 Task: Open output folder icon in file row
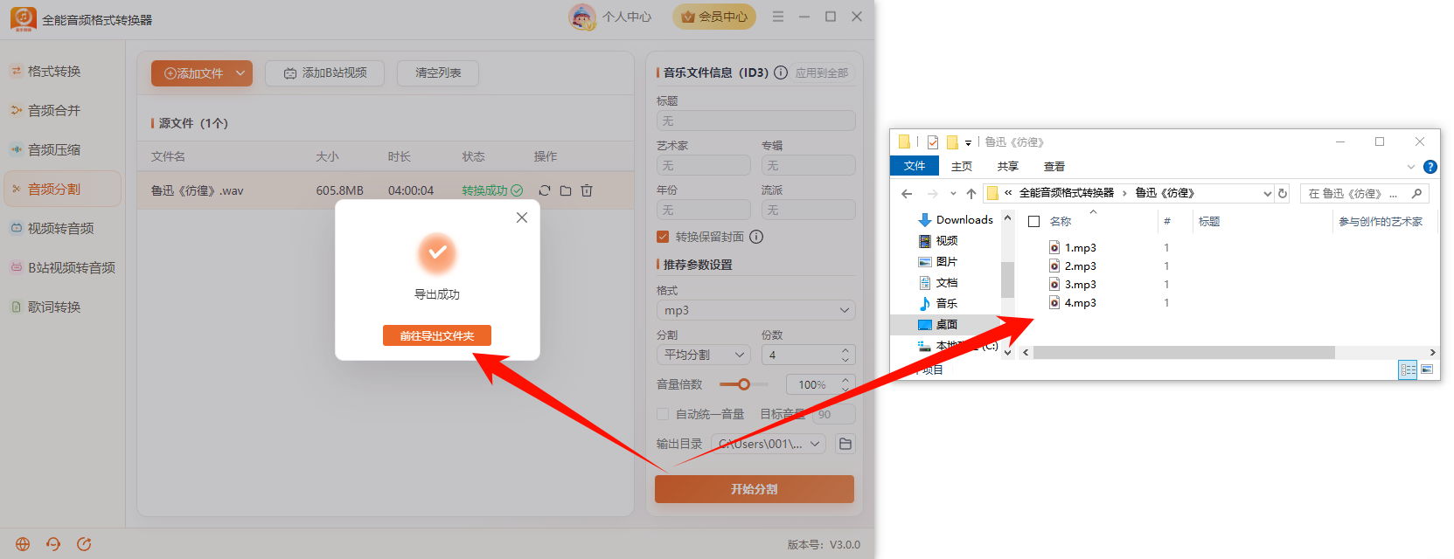point(566,190)
